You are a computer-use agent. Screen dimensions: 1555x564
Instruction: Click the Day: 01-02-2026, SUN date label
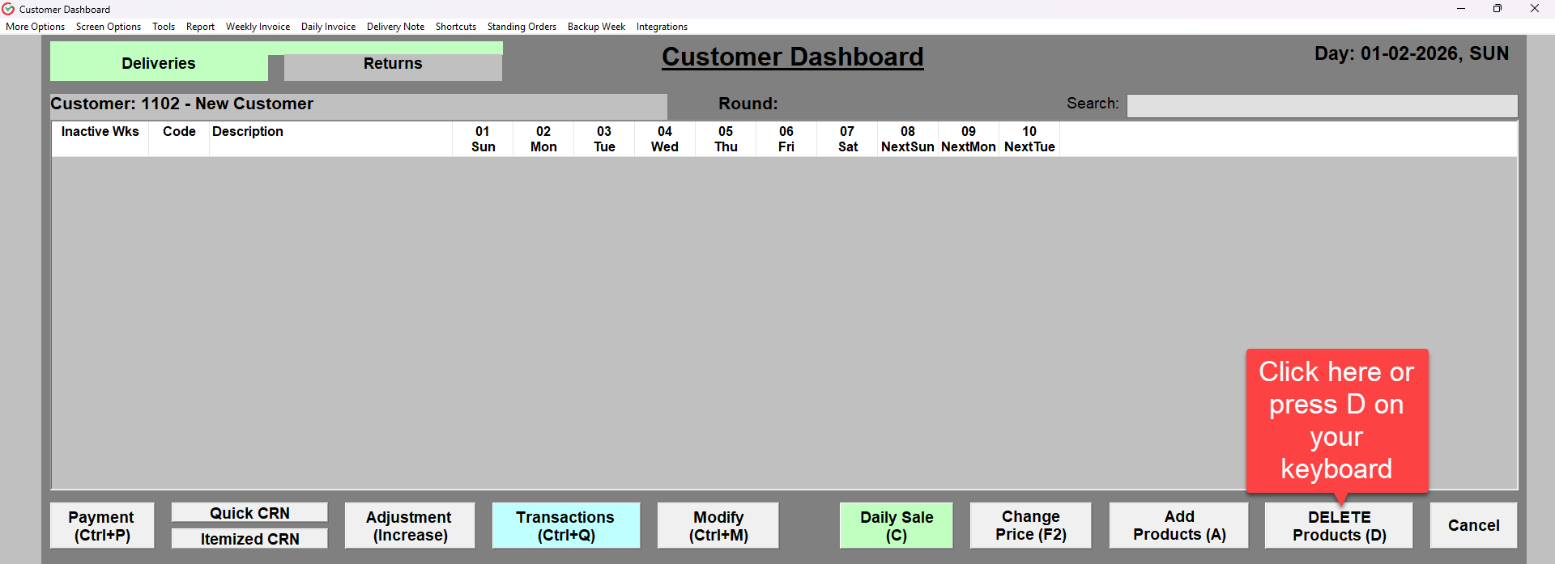1412,53
